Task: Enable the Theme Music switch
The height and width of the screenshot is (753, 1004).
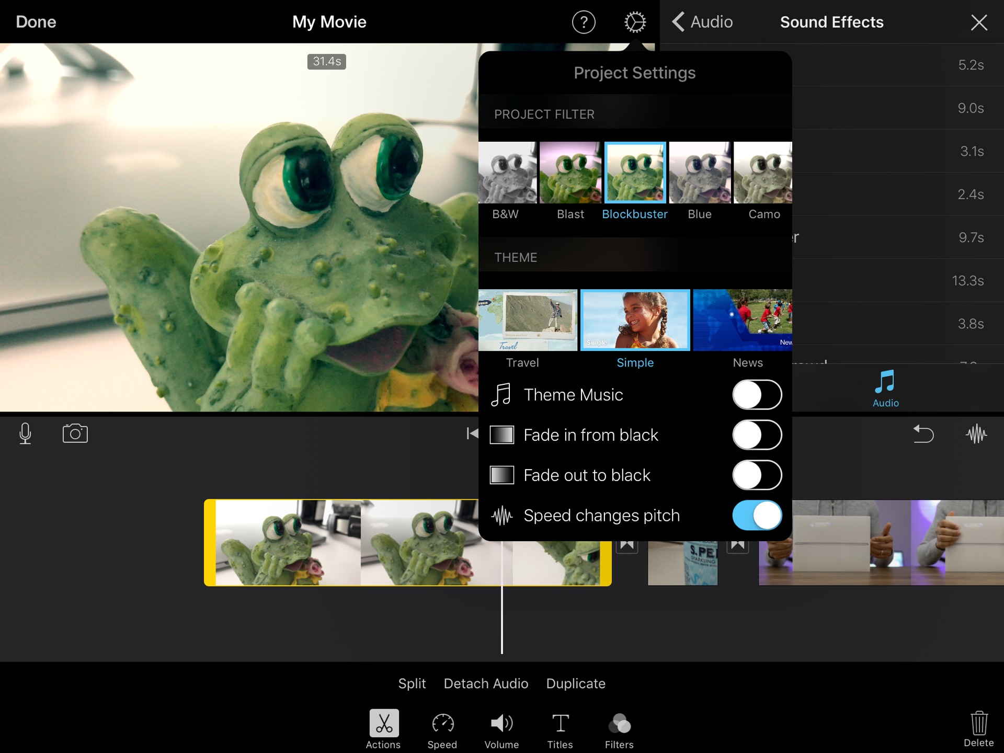Action: [x=757, y=395]
